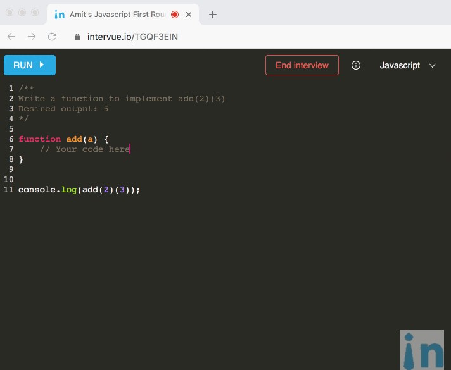Viewport: 451px width, 370px height.
Task: Focus the intervue.io/TGQF3EIN address bar
Action: point(190,37)
